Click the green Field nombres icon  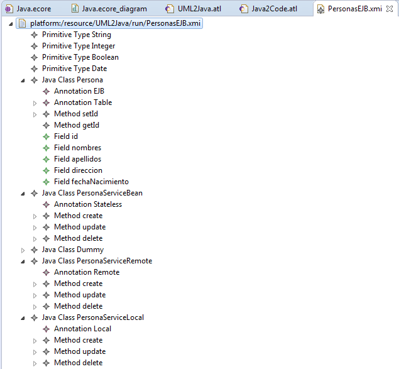pos(46,148)
